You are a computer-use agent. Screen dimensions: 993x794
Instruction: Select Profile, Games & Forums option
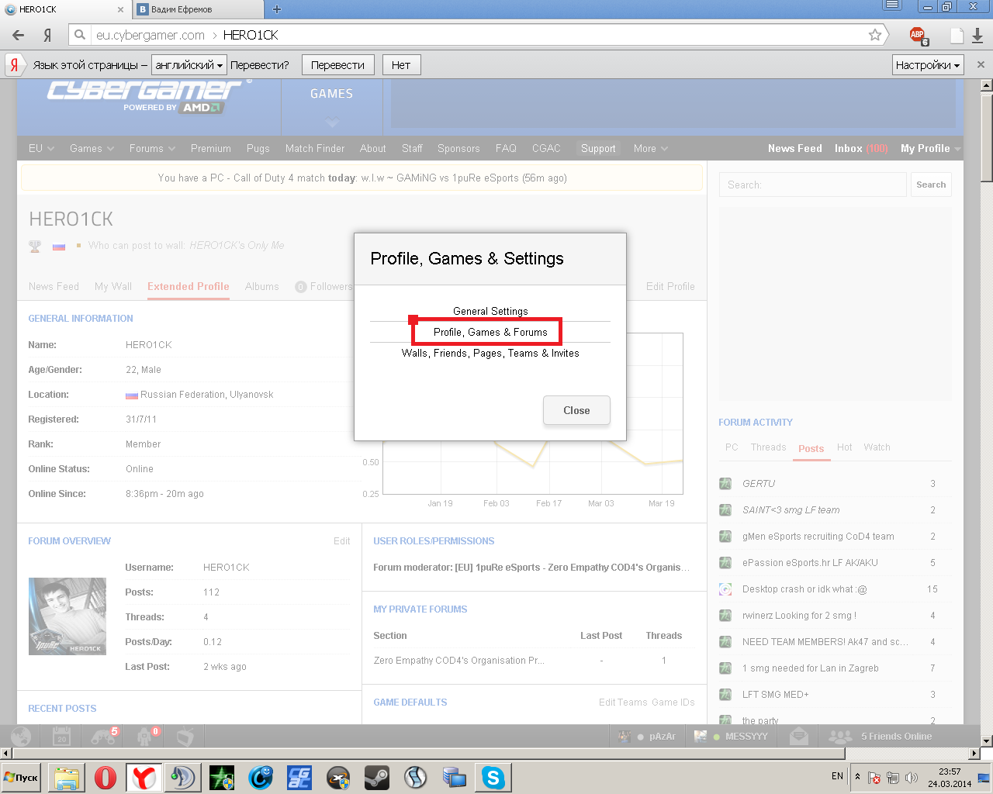tap(490, 332)
